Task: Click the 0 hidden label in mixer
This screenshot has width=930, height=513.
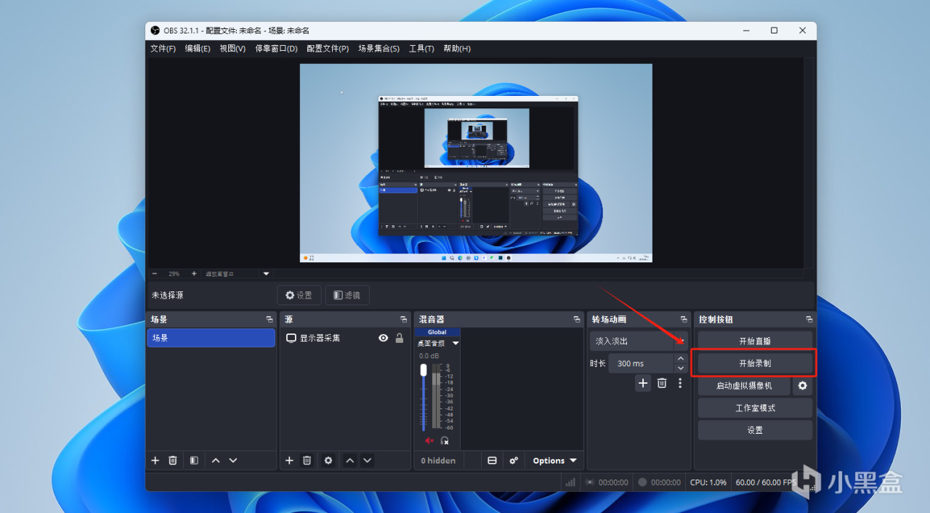Action: click(438, 461)
